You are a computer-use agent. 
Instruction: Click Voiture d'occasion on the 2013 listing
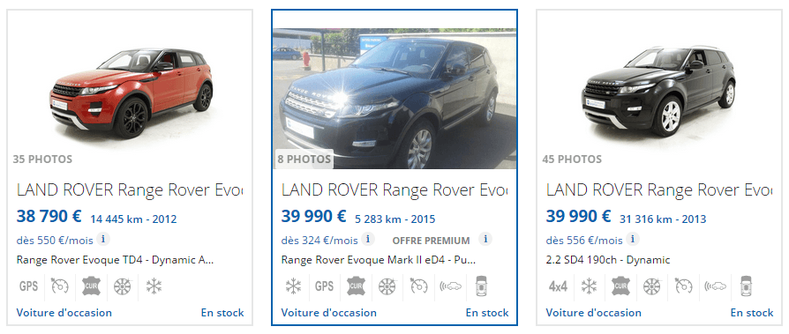click(x=594, y=312)
